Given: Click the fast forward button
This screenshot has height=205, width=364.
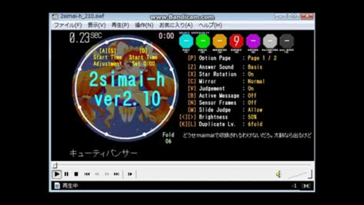Looking at the screenshot, I should (107, 174).
